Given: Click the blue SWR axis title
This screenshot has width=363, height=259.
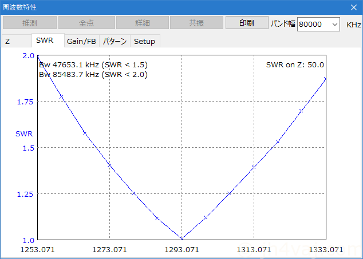Looking at the screenshot, I should point(24,133).
